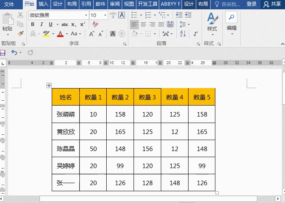The image size is (285, 203).
Task: Click the 姓名 header cell
Action: click(x=66, y=97)
